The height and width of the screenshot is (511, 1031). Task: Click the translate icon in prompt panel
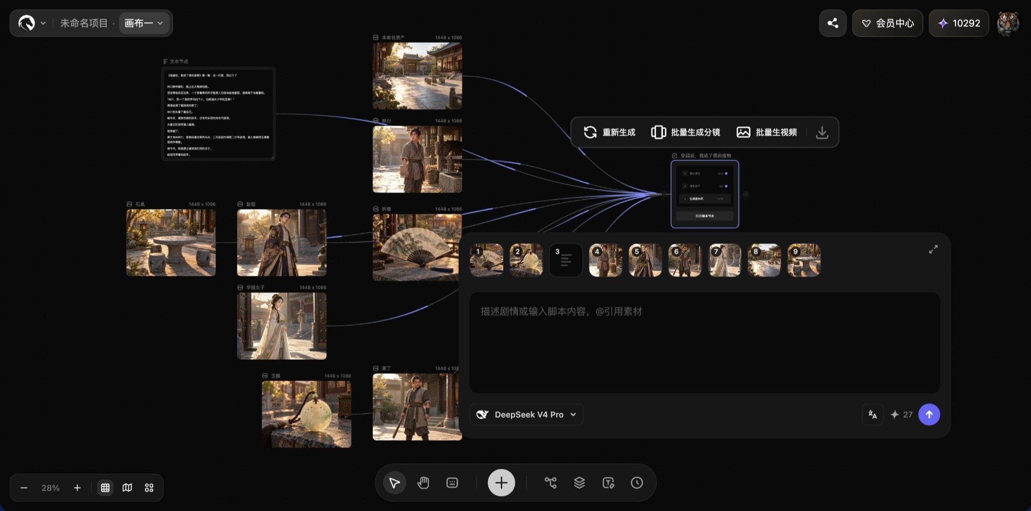point(873,415)
